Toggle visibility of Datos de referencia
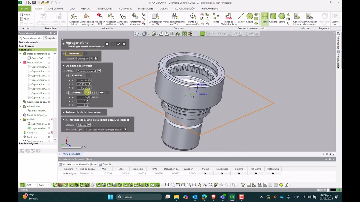Image resolution: width=360 pixels, height=202 pixels. coord(49,54)
